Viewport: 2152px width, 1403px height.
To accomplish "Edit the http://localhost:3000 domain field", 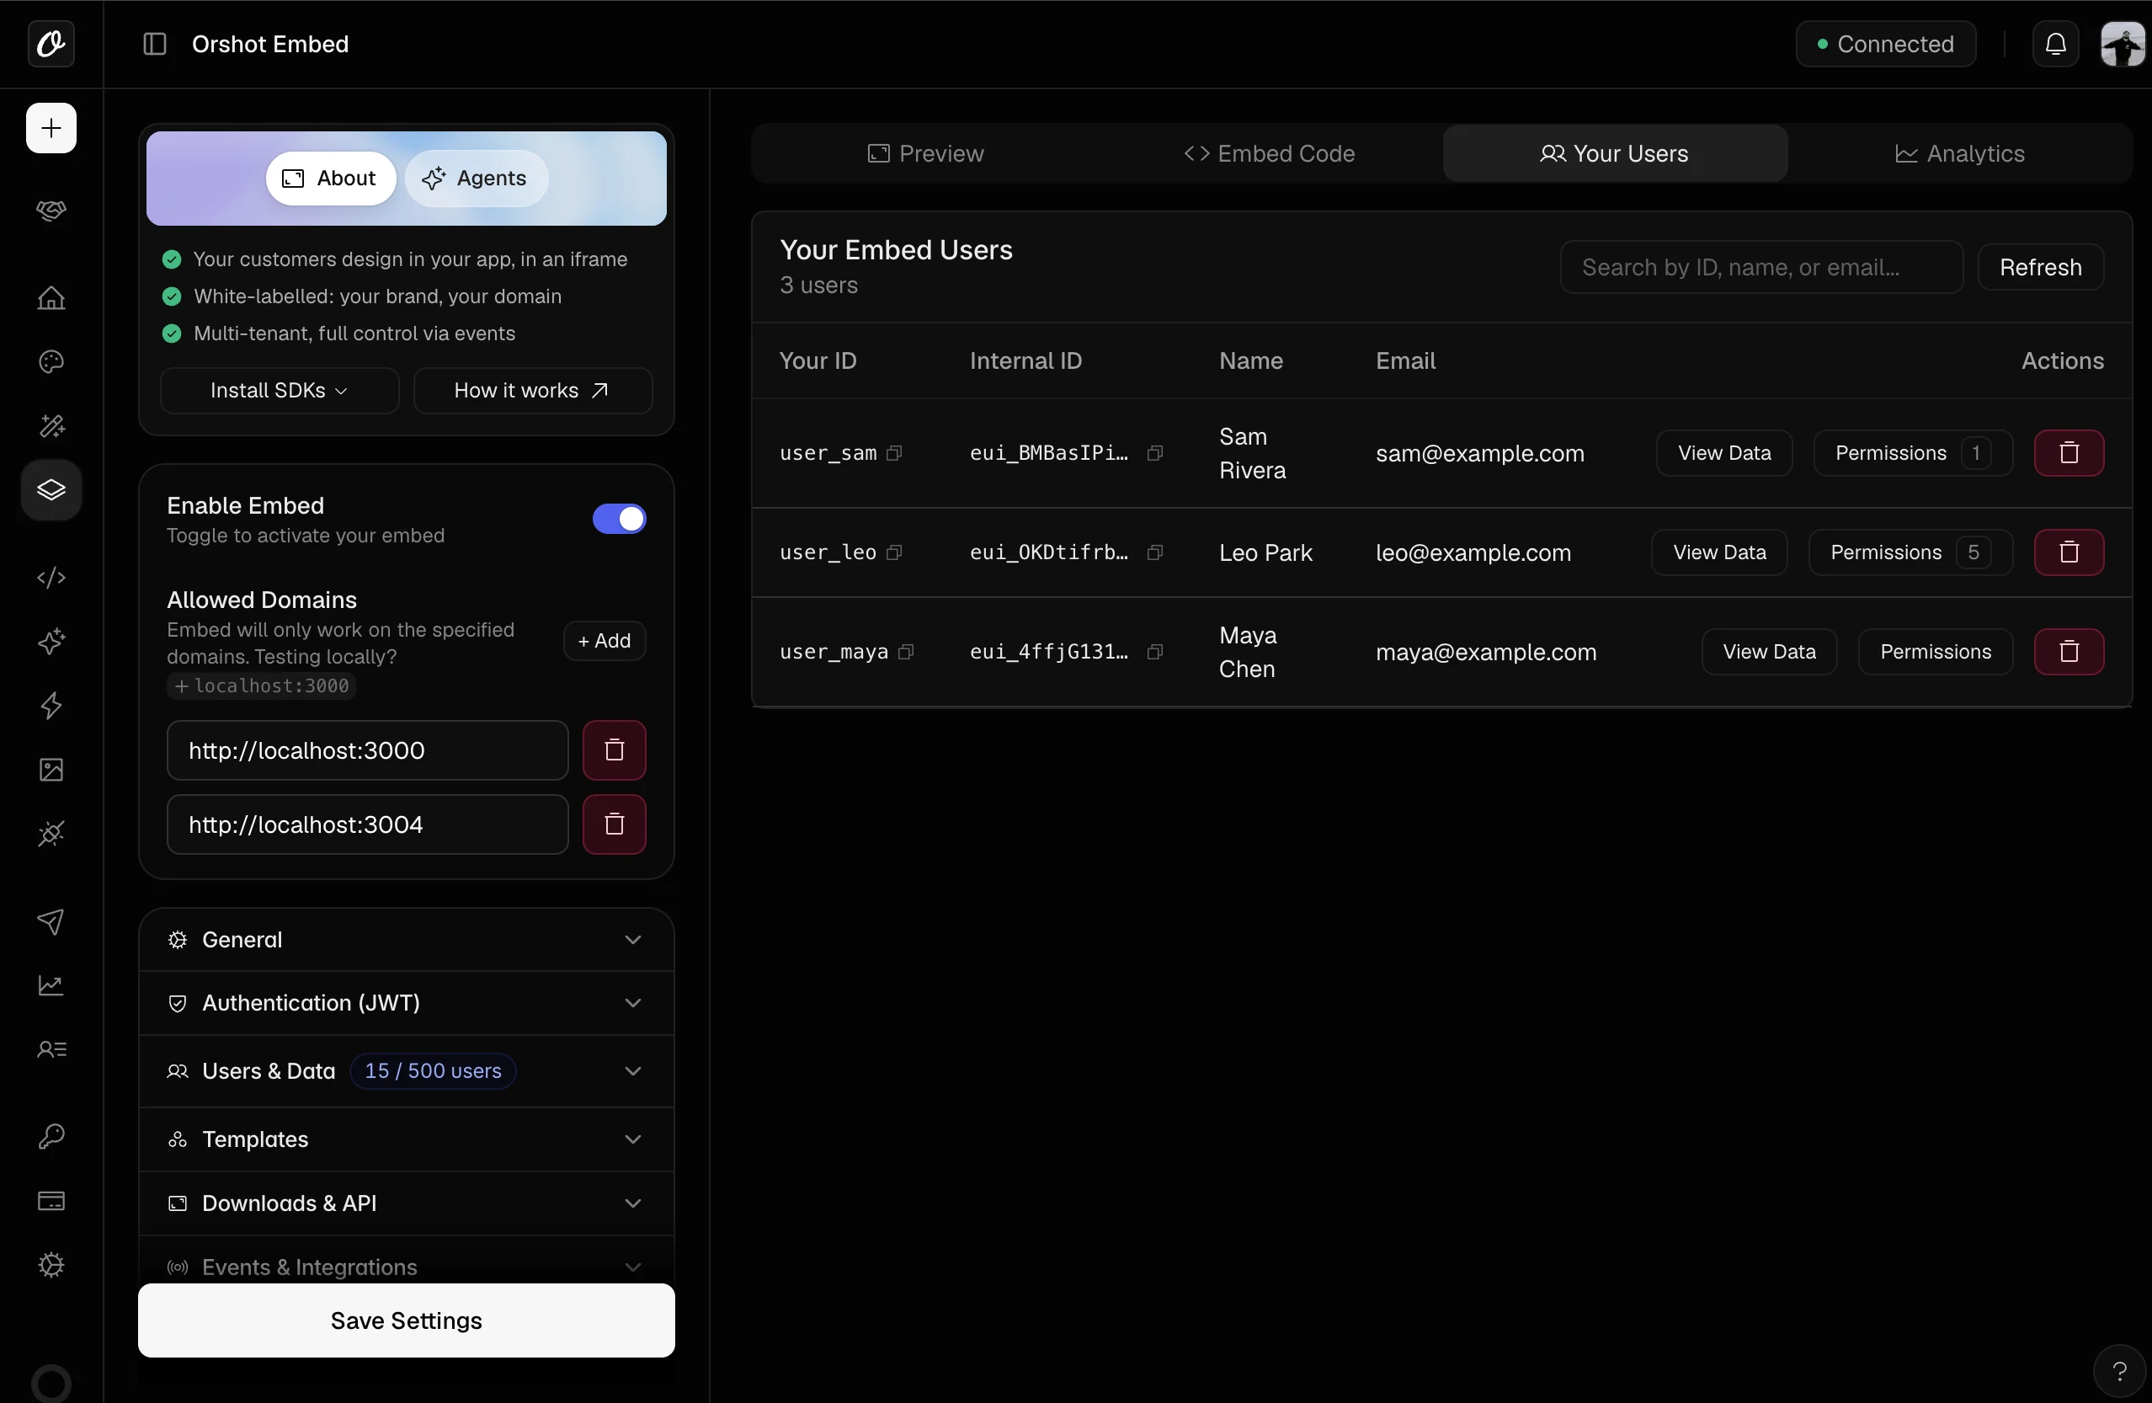I will coord(367,751).
